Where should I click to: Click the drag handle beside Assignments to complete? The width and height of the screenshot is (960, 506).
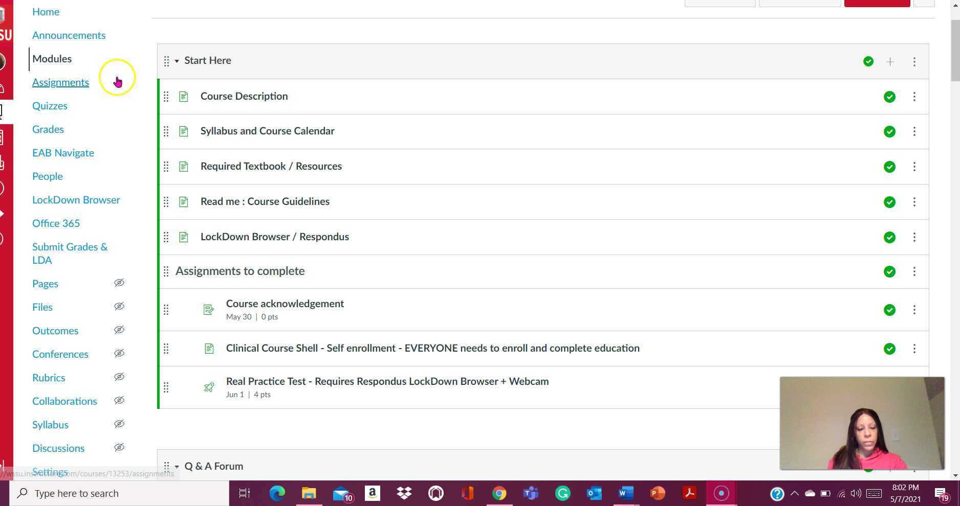(166, 271)
